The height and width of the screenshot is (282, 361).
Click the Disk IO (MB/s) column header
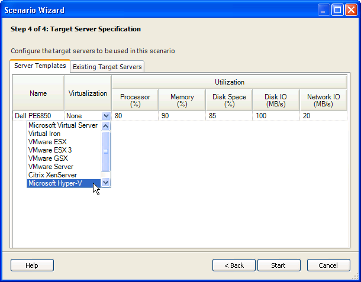click(x=276, y=101)
